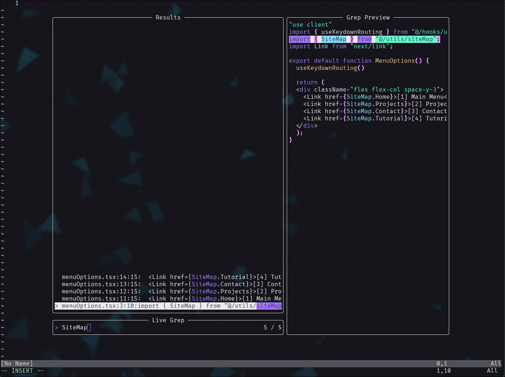Viewport: 505px width, 377px height.
Task: Click the Grep Preview panel title
Action: [368, 17]
